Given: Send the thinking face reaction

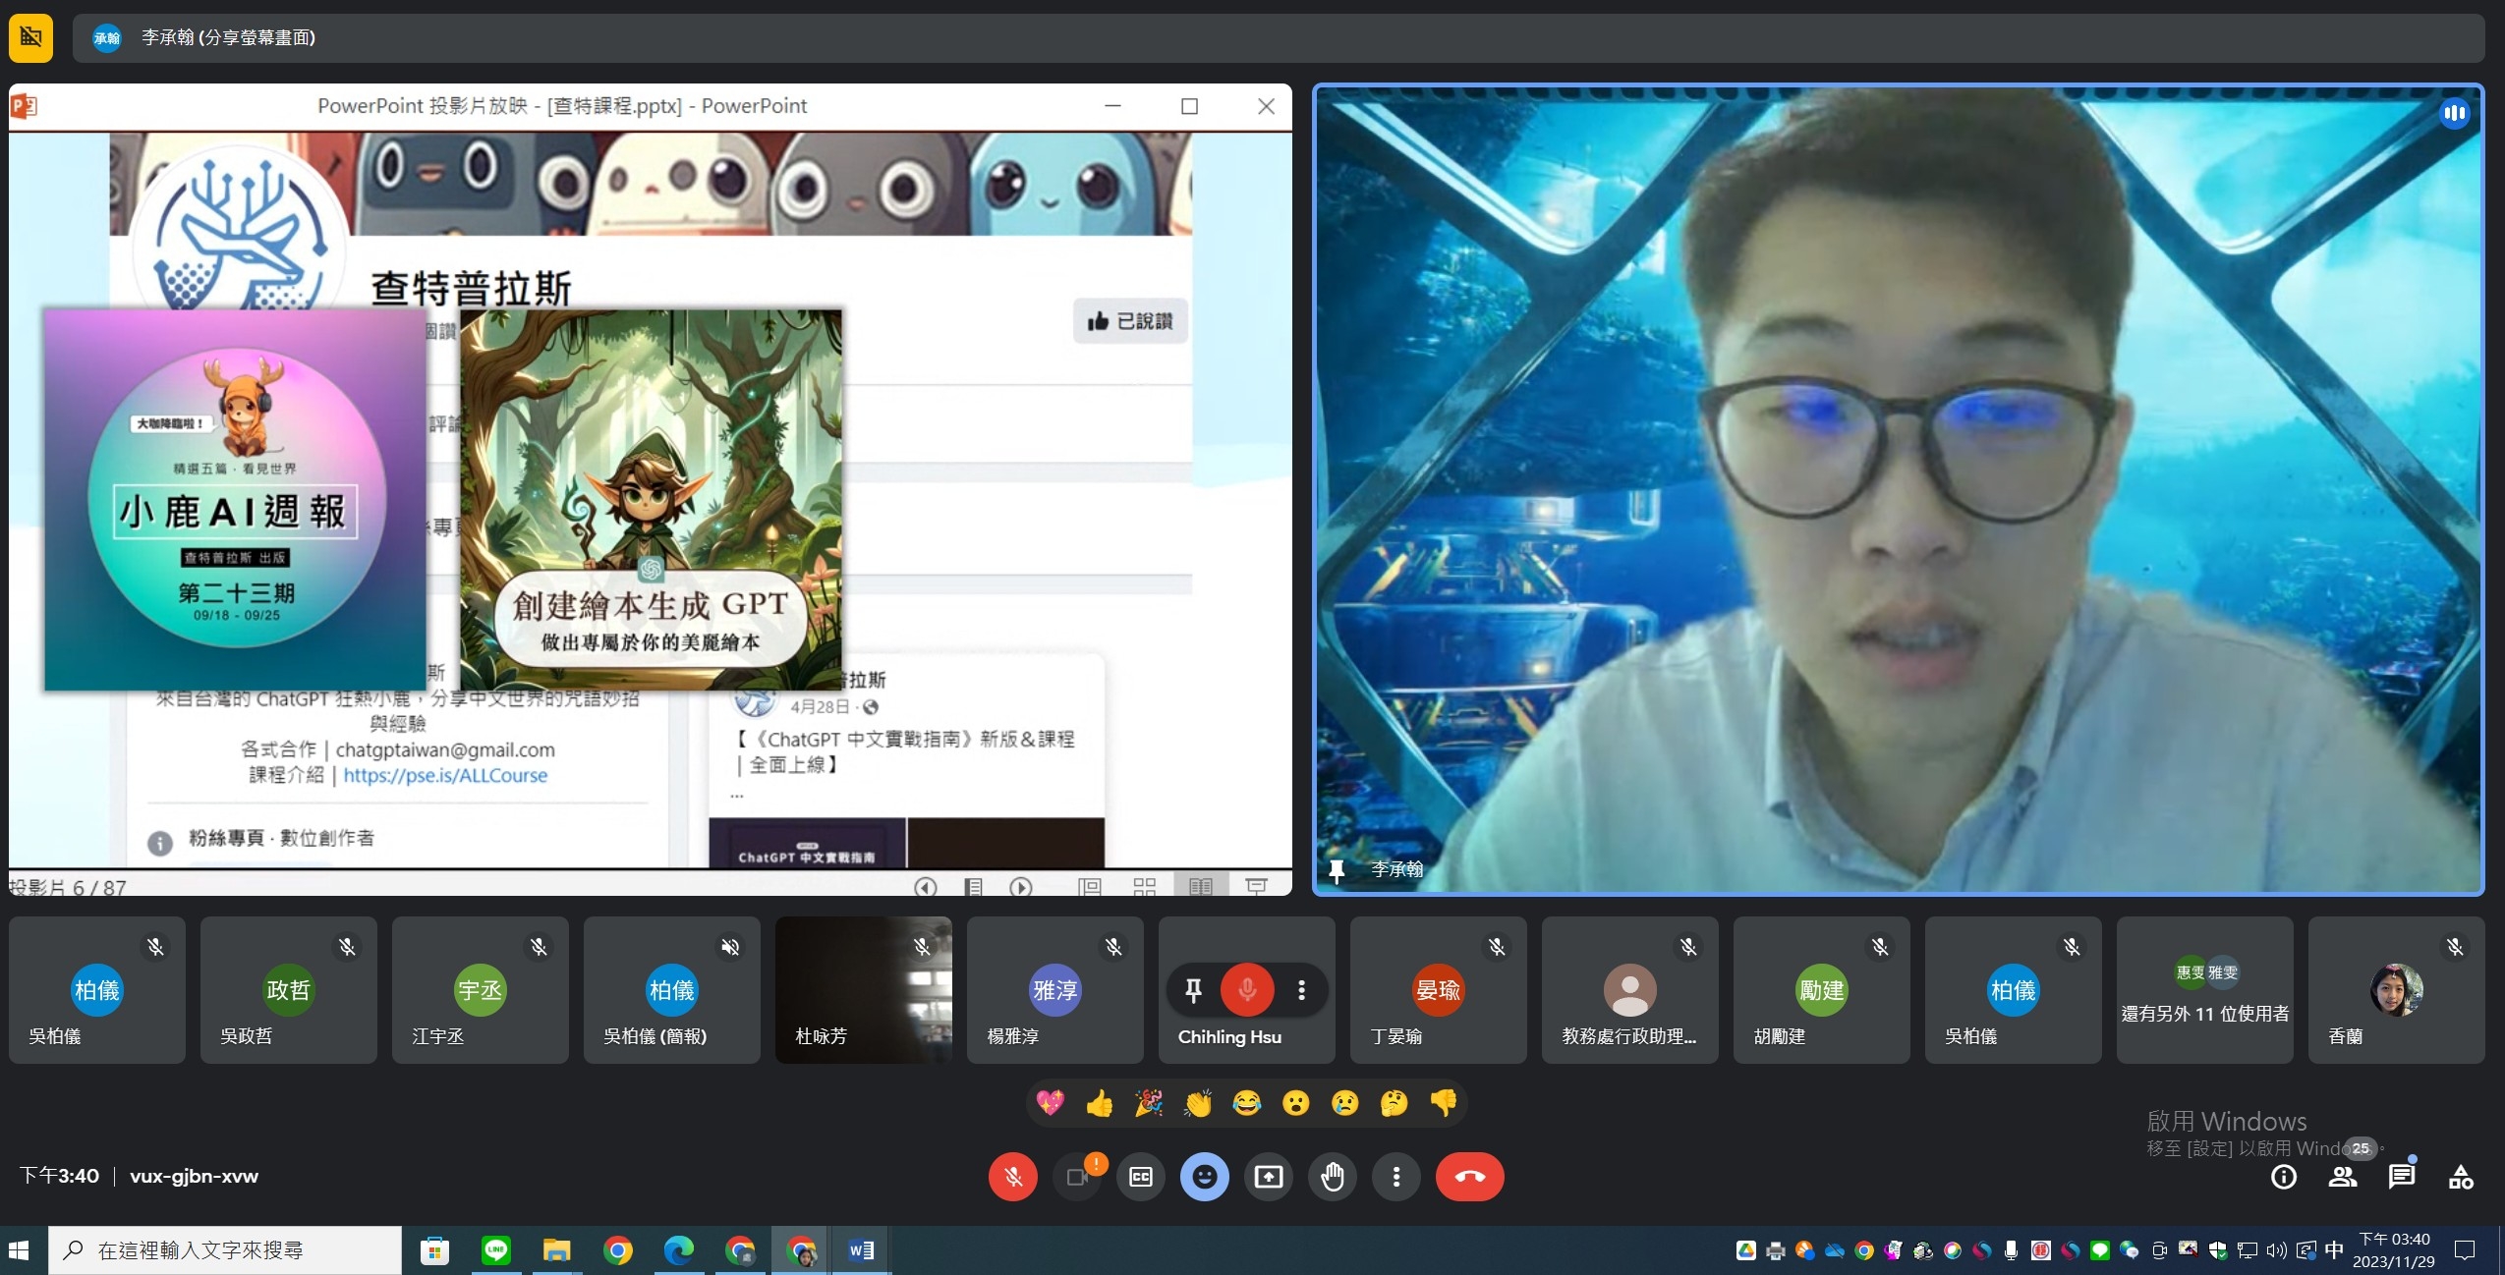Looking at the screenshot, I should [x=1395, y=1103].
